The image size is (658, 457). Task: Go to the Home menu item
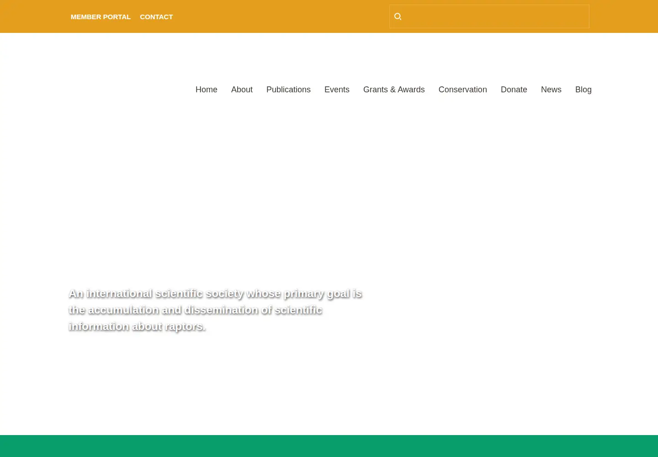(x=207, y=90)
